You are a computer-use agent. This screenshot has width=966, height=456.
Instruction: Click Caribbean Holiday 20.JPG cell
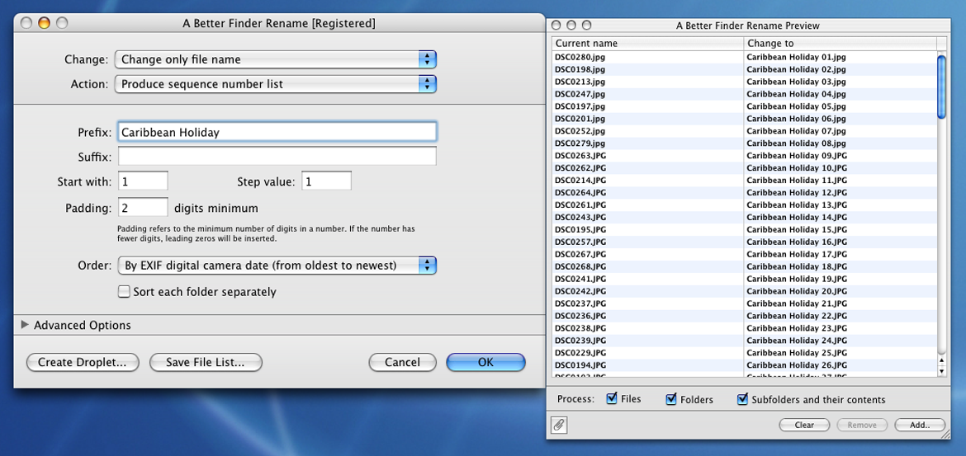click(x=841, y=291)
